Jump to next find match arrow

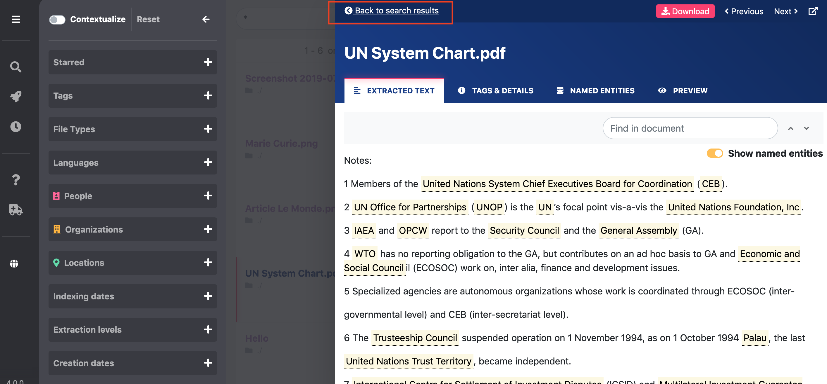(807, 128)
